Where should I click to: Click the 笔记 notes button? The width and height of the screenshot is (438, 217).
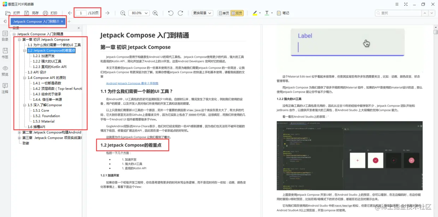coord(283,13)
